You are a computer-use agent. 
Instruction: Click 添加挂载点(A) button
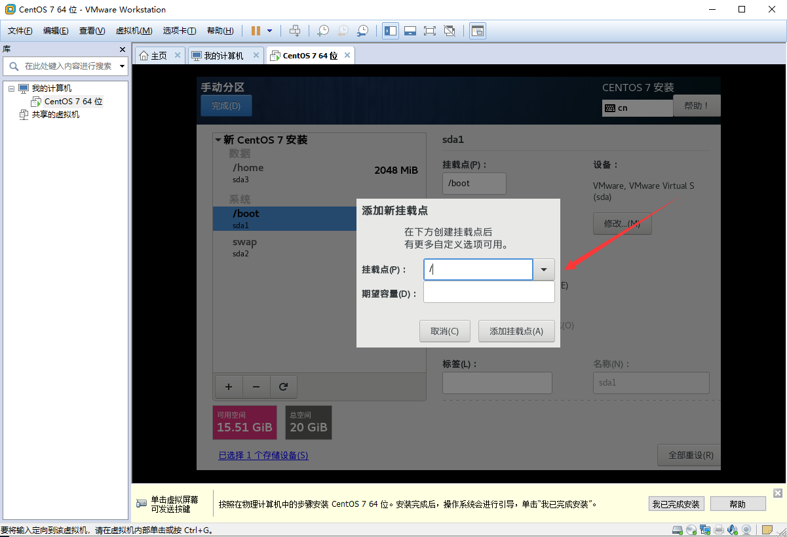point(516,331)
